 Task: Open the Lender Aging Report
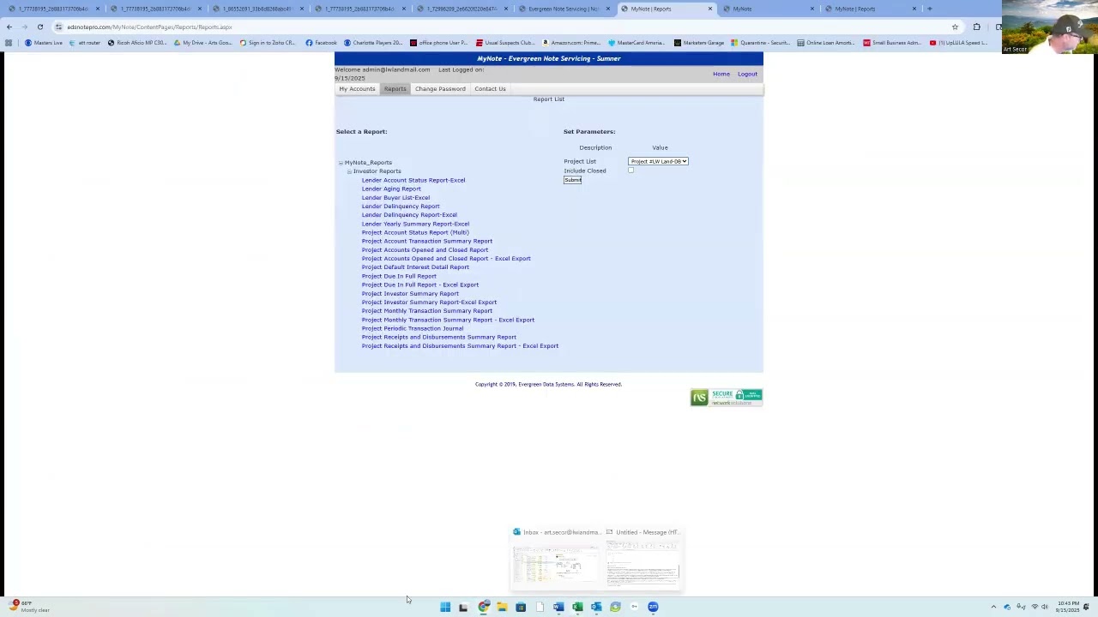coord(391,189)
